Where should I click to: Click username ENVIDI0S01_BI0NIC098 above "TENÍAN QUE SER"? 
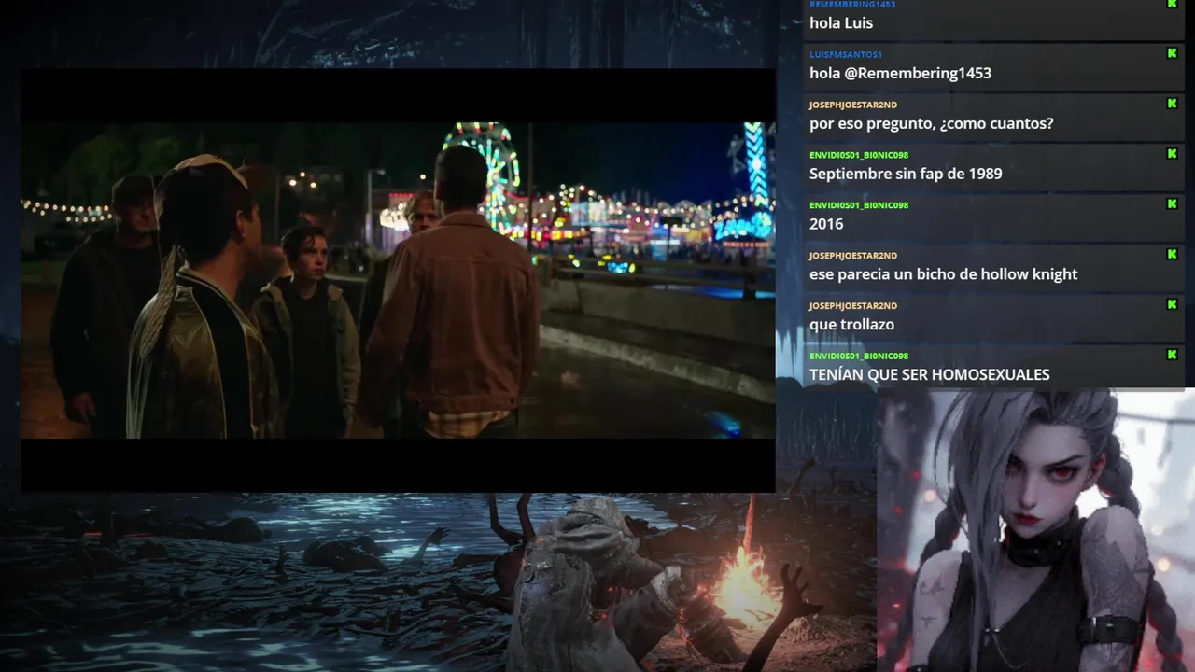(859, 357)
